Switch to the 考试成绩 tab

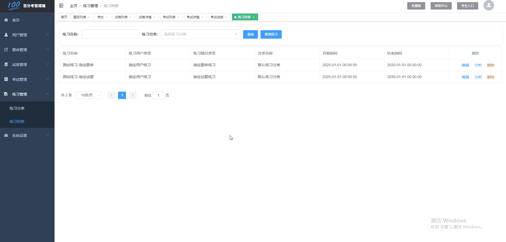point(217,17)
